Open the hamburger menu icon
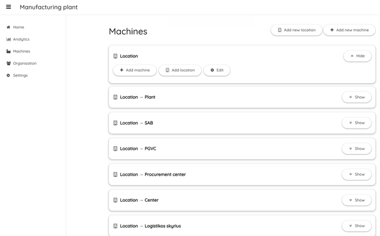380x236 pixels. point(8,6)
